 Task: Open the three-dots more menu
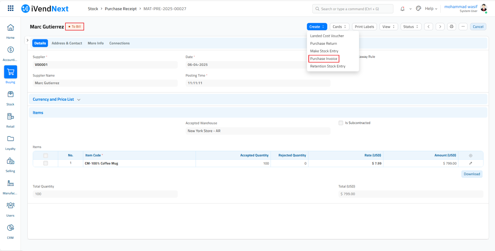point(463,27)
